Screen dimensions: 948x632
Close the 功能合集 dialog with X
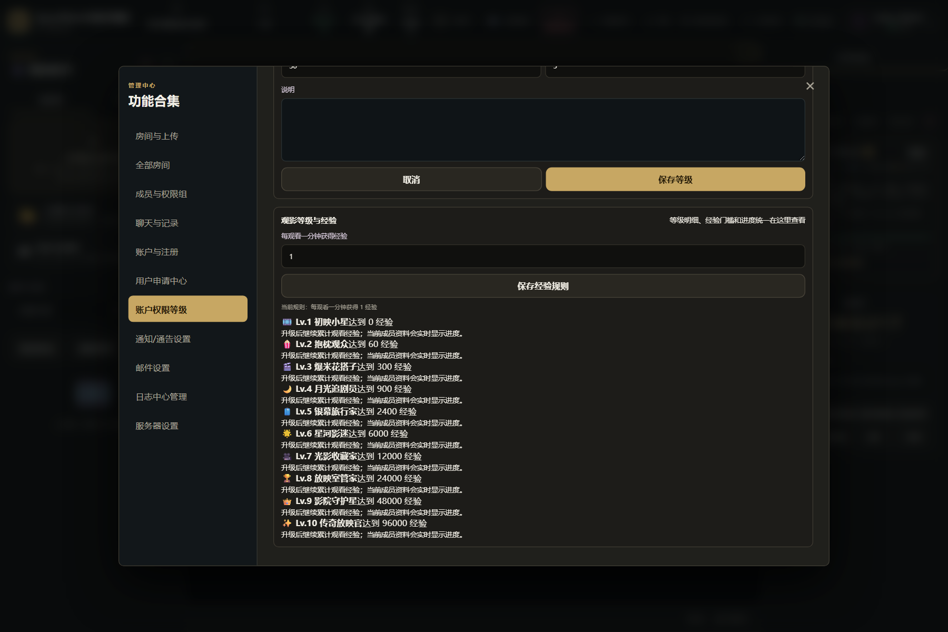810,86
